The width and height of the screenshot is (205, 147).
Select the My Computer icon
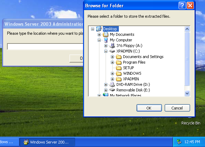click(x=106, y=40)
